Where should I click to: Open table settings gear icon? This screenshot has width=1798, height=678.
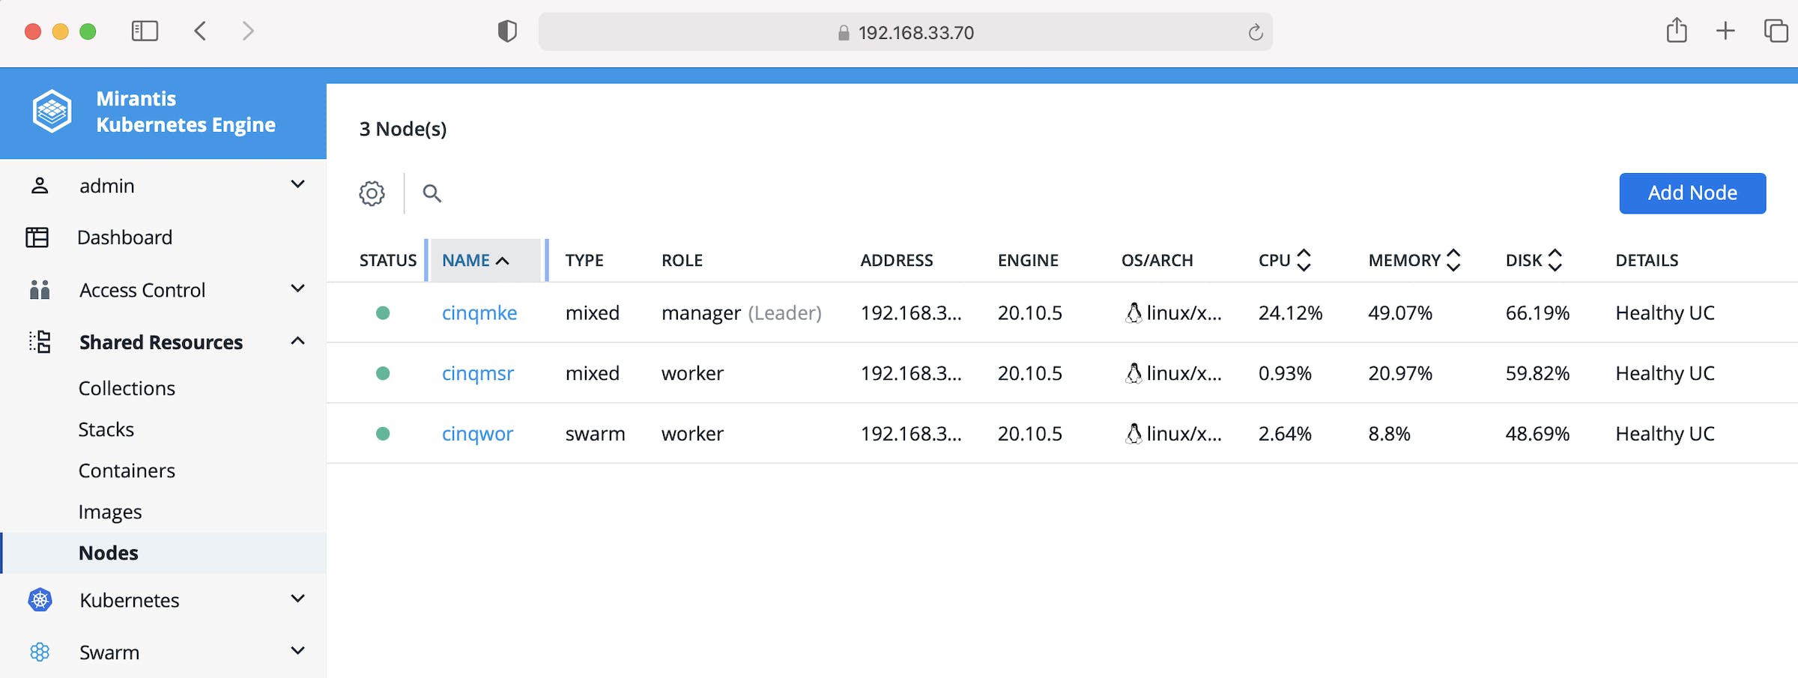(x=372, y=193)
